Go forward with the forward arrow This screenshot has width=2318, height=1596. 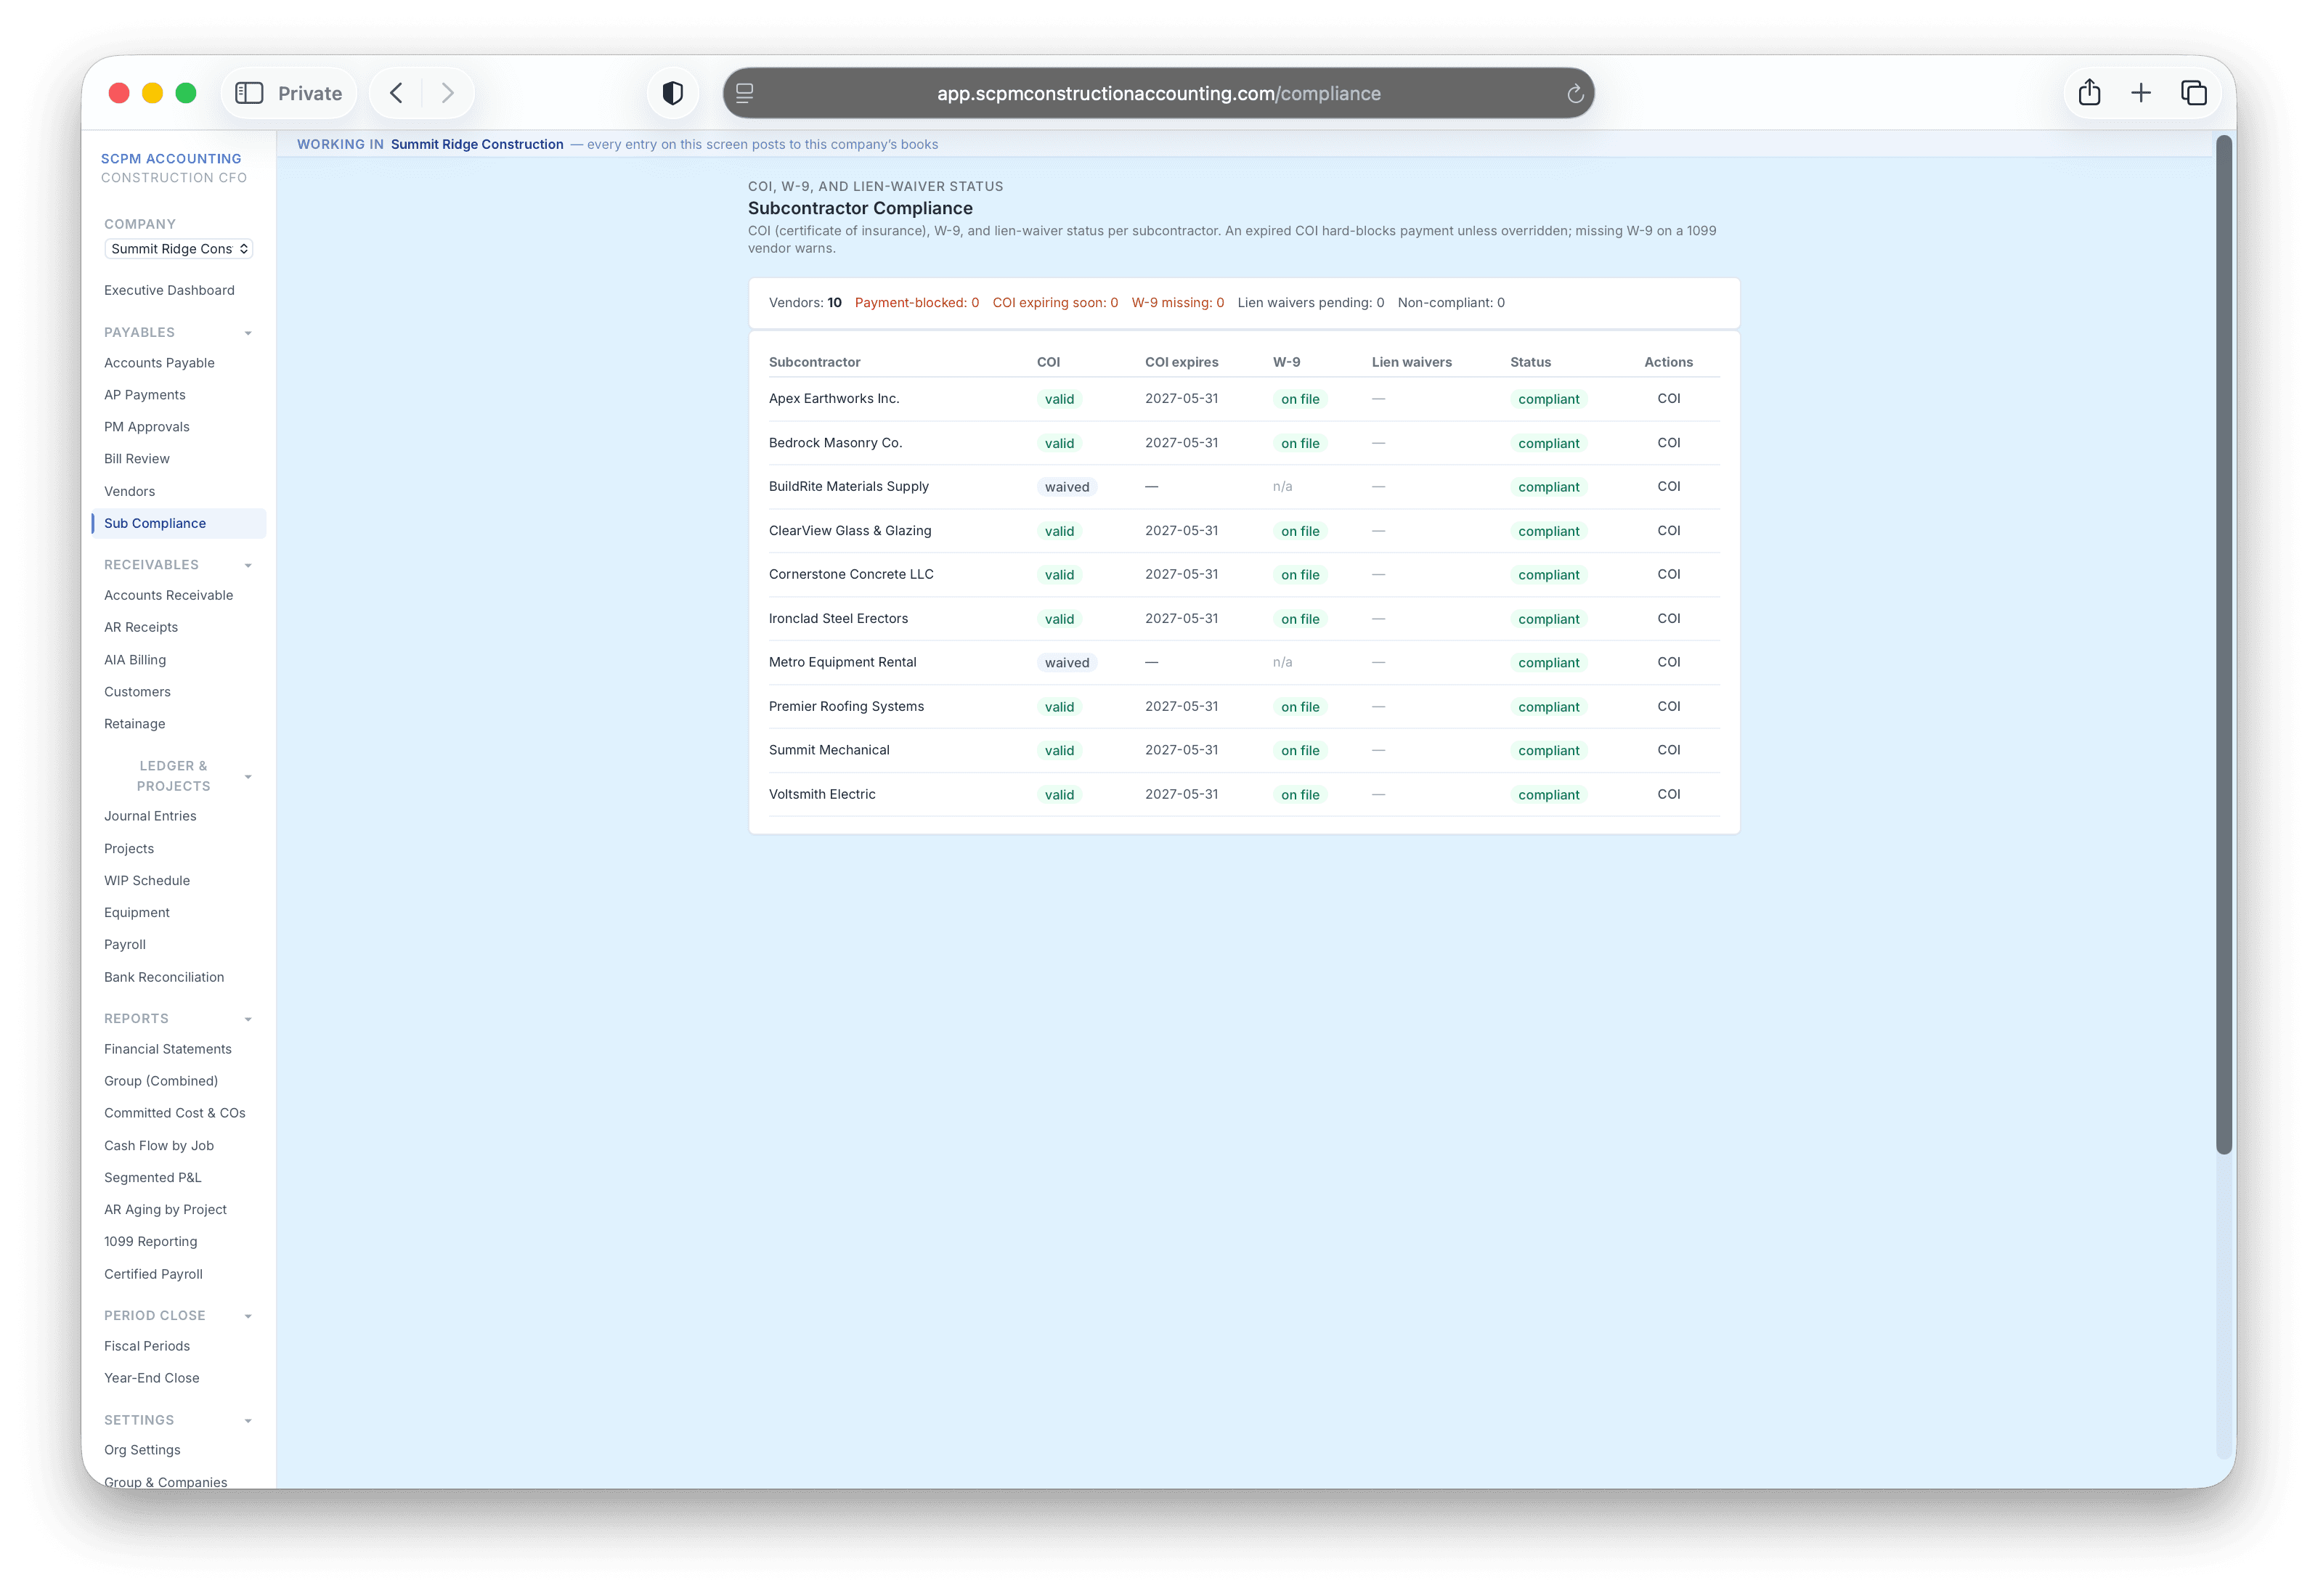(x=447, y=93)
